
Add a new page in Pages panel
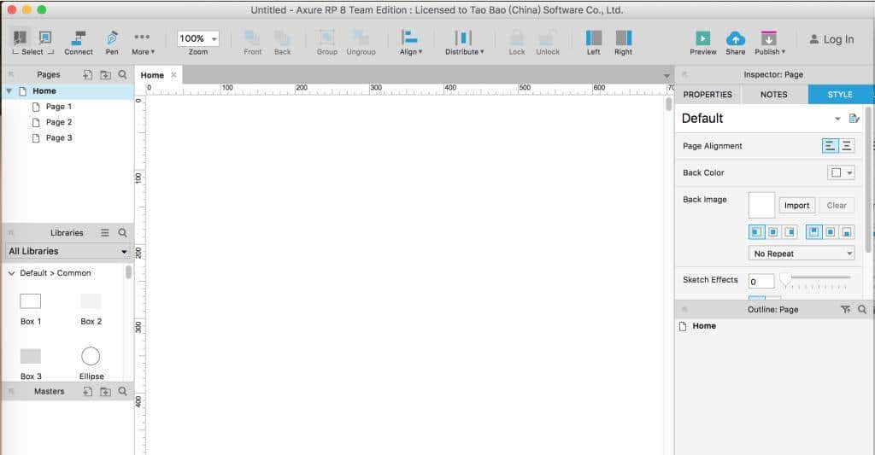(87, 75)
